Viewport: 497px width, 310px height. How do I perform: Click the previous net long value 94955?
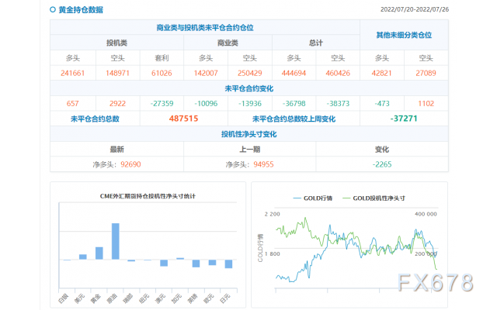[263, 164]
